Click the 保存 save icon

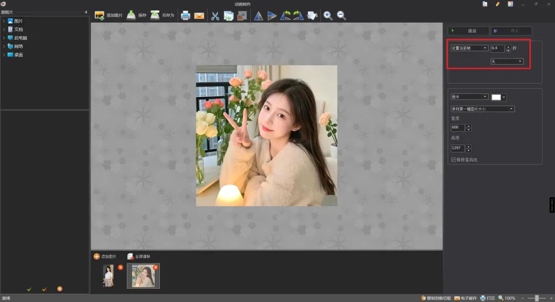click(132, 15)
